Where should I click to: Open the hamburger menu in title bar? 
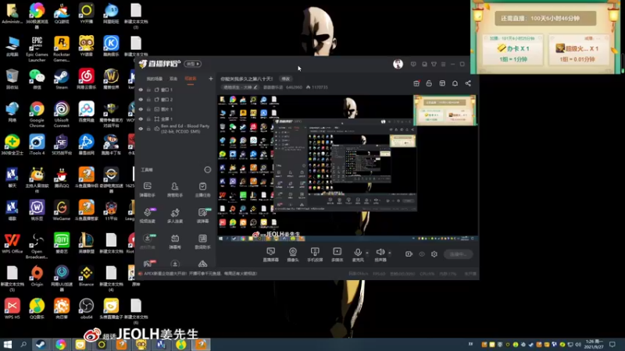pos(443,64)
